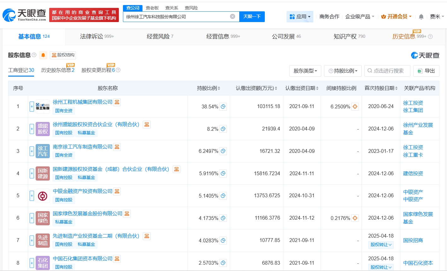Expand row 3 南京徐工汽车制造有限公司
The height and width of the screenshot is (271, 447).
(x=32, y=151)
